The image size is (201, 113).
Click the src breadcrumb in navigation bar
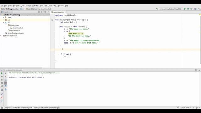pyautogui.click(x=22, y=9)
